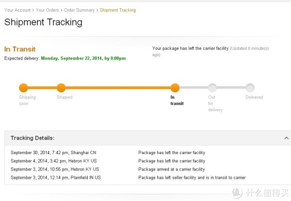Click the In Transit status heading
The image size is (291, 201).
tap(20, 49)
